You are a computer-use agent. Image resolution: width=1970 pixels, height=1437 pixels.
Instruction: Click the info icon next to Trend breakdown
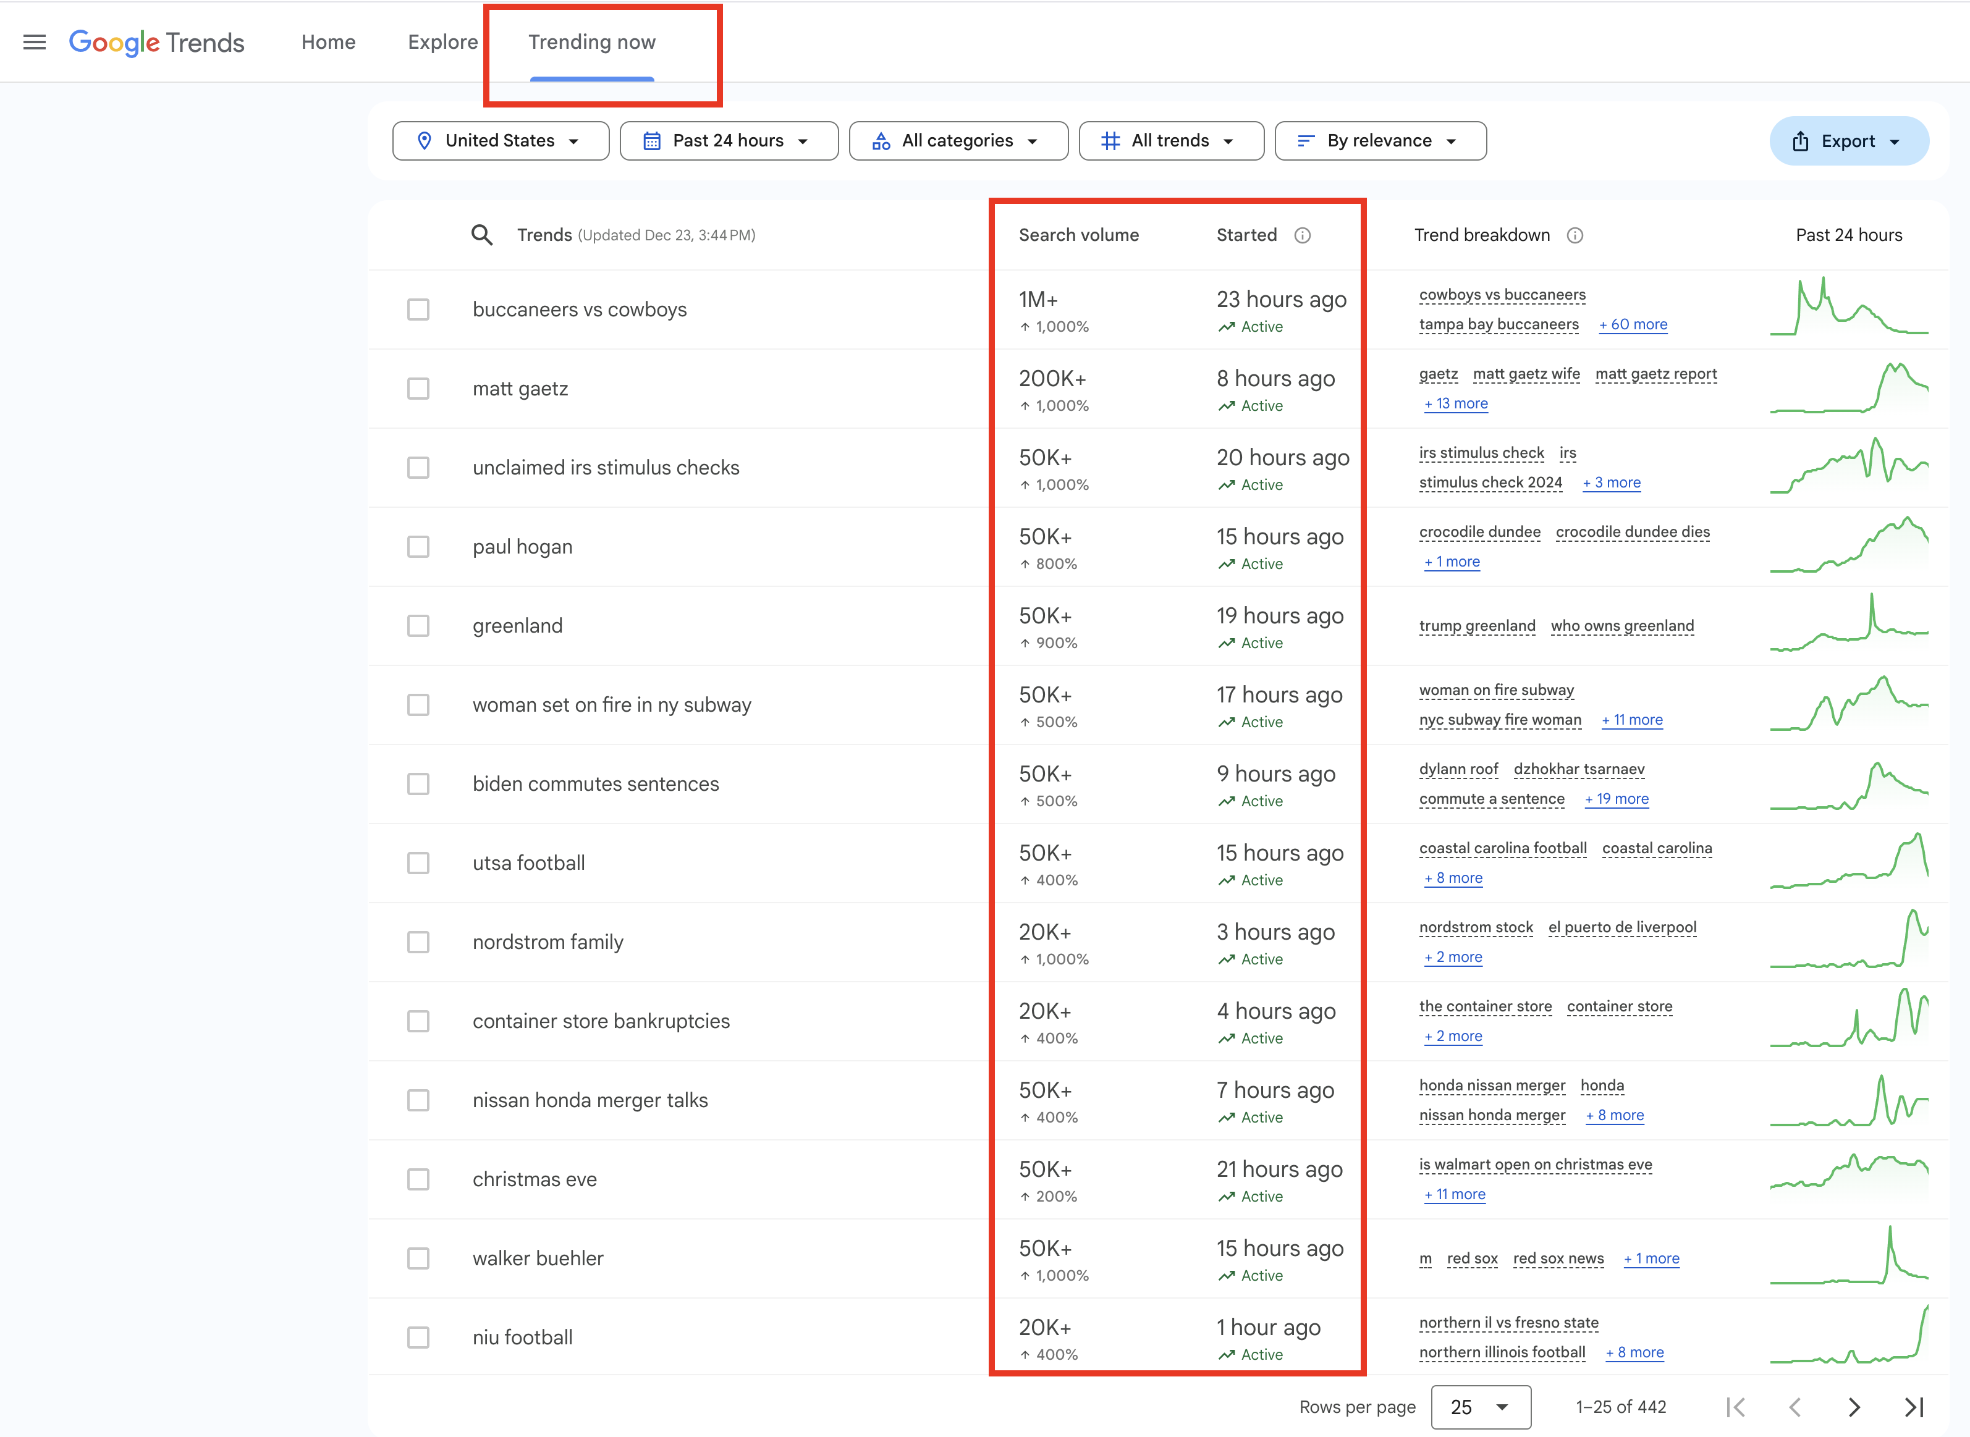1575,235
